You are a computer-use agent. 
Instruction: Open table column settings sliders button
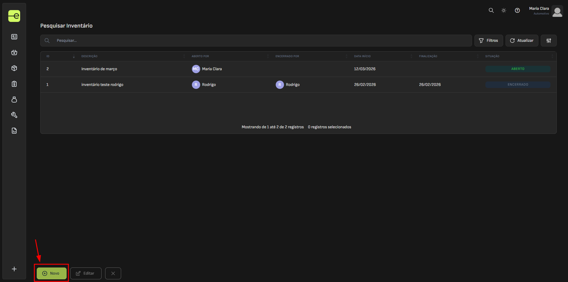pos(548,41)
